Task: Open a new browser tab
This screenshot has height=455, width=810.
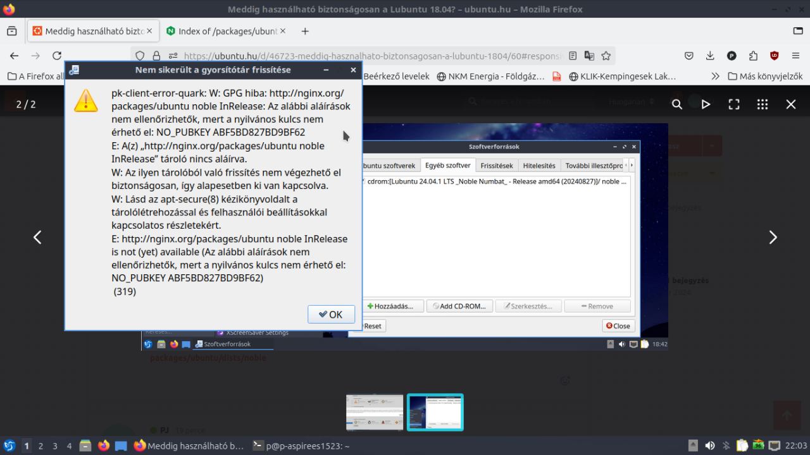Action: (305, 31)
